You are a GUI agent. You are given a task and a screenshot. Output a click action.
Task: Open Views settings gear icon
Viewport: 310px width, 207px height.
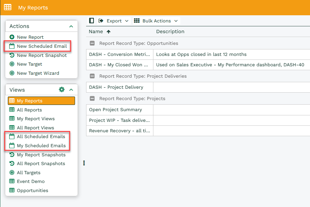[x=62, y=90]
